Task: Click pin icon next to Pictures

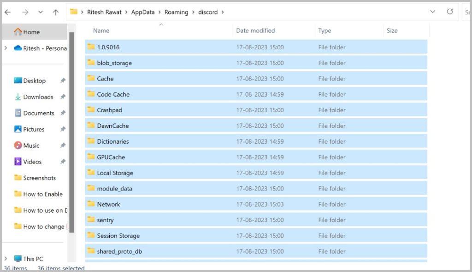Action: [63, 129]
